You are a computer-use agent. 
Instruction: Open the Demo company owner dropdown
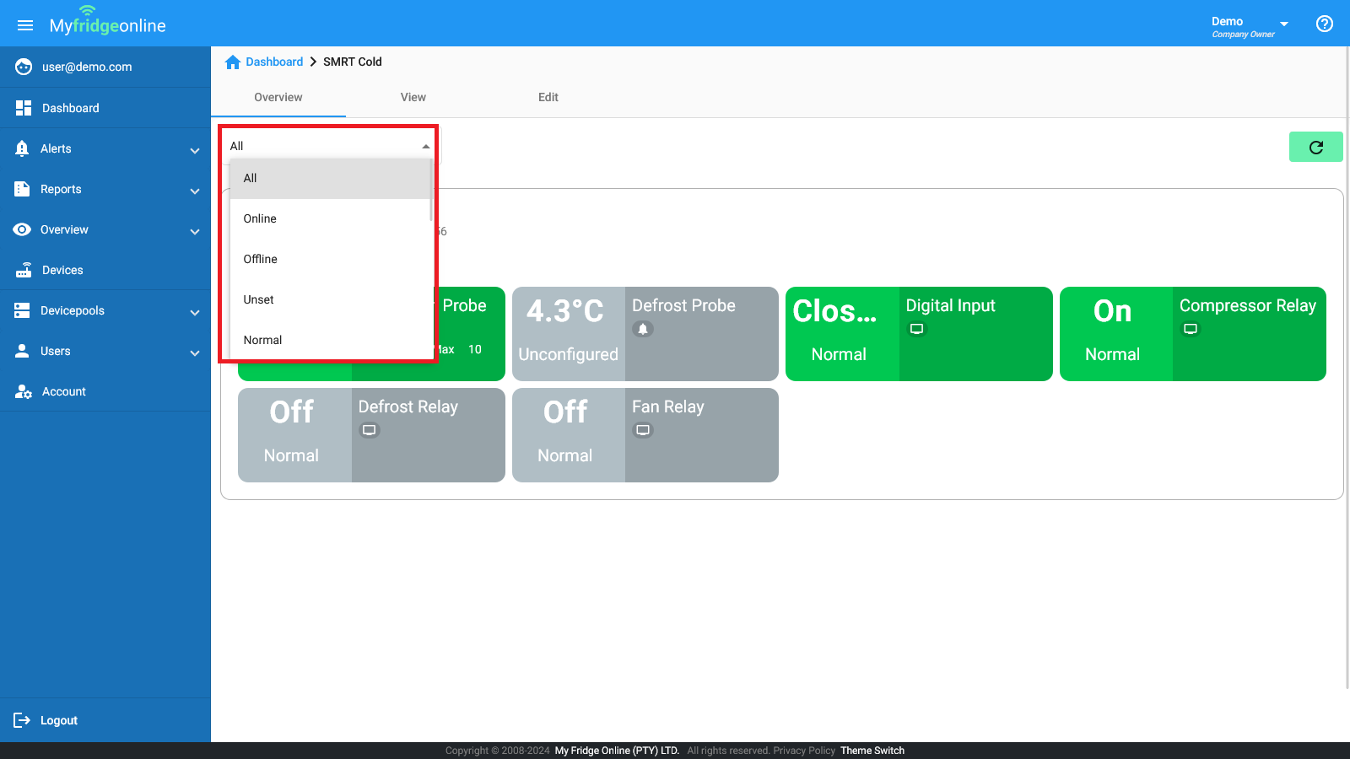1283,24
